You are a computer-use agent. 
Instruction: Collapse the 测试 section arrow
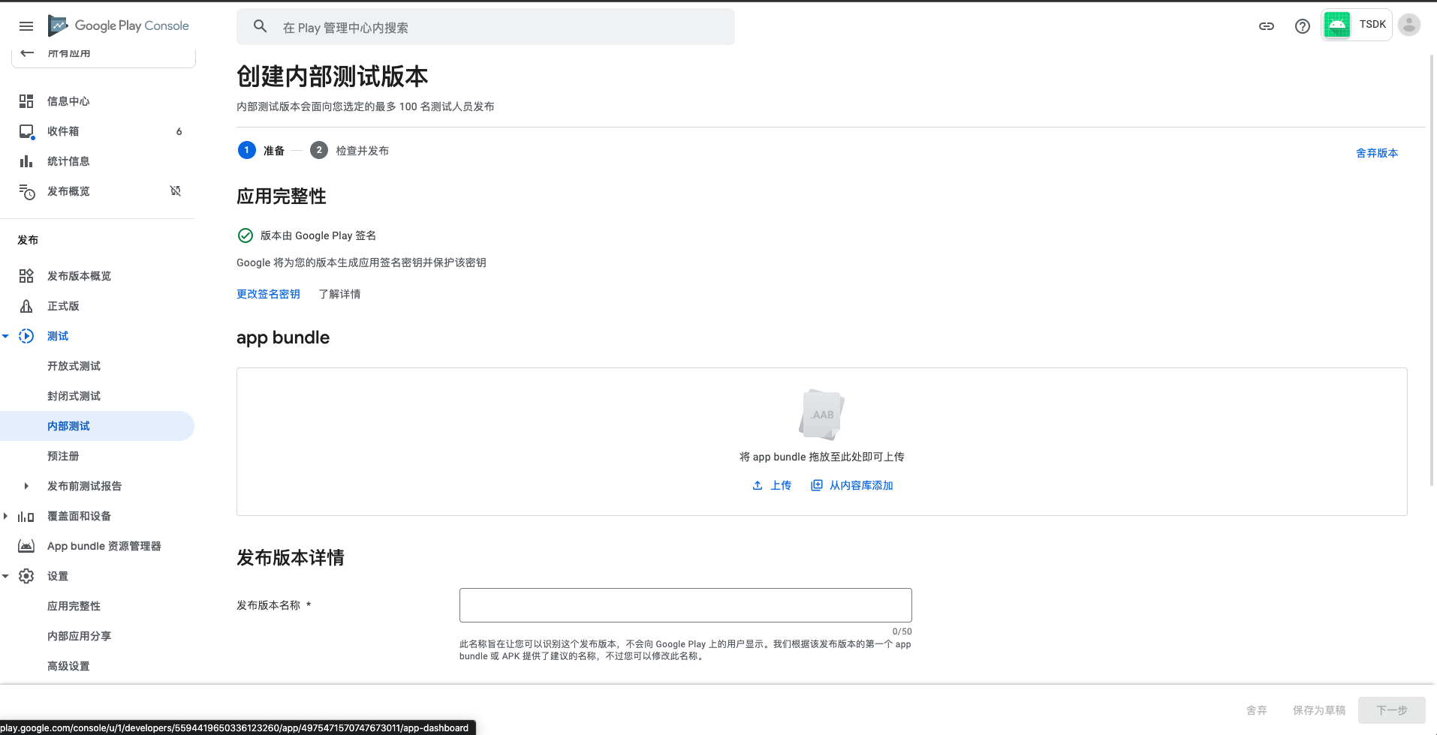tap(5, 336)
